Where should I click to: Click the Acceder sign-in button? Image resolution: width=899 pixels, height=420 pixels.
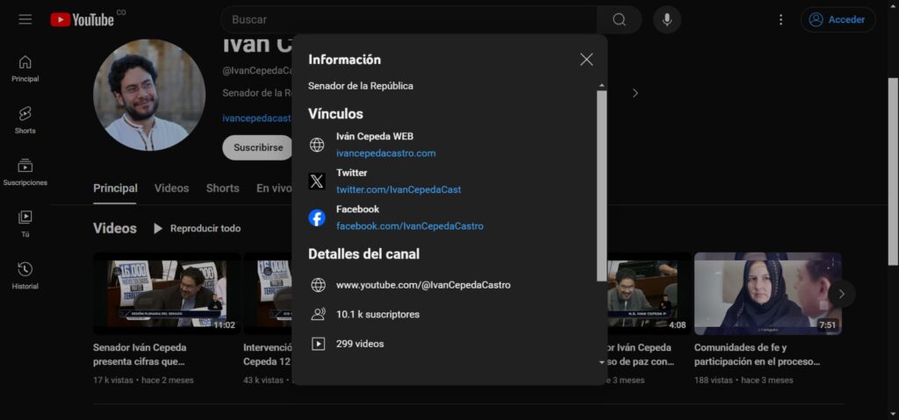(838, 19)
